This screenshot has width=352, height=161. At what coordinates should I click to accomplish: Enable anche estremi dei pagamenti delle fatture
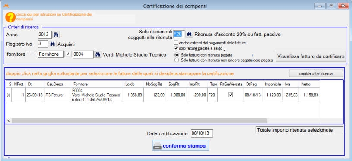176,43
